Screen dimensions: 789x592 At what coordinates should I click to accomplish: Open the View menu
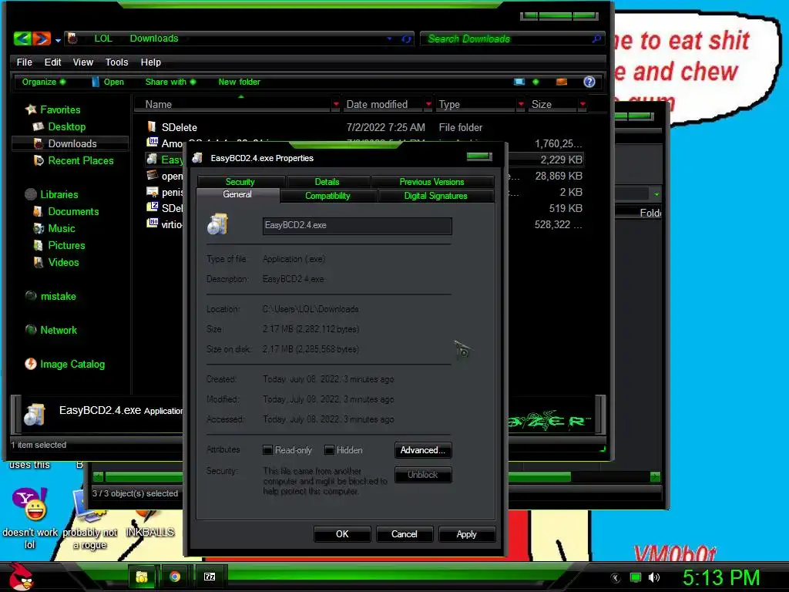(x=83, y=62)
